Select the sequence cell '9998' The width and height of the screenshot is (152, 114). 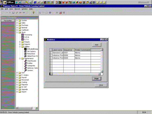pyautogui.click(x=69, y=55)
